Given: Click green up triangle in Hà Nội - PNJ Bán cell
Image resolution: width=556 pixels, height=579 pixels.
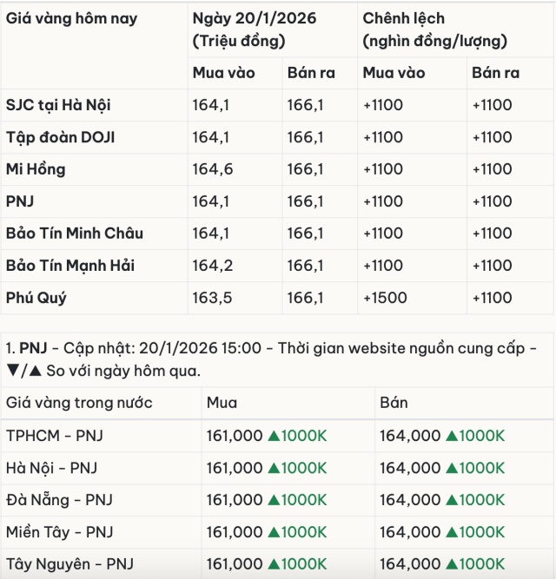Looking at the screenshot, I should point(452,468).
